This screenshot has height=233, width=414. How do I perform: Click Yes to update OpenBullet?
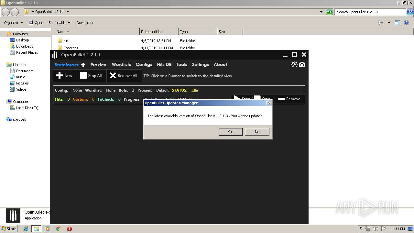coord(231,132)
